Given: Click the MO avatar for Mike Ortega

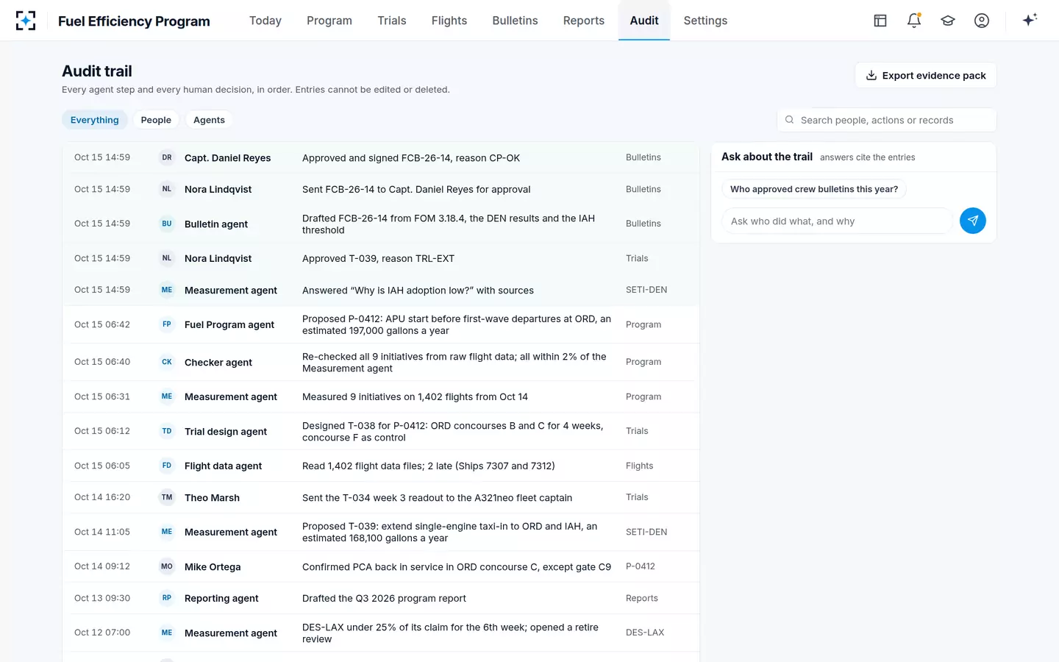Looking at the screenshot, I should tap(167, 566).
